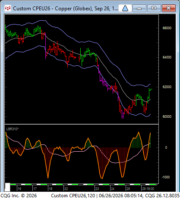Maximize the Copper chart window
The height and width of the screenshot is (199, 180).
click(154, 8)
